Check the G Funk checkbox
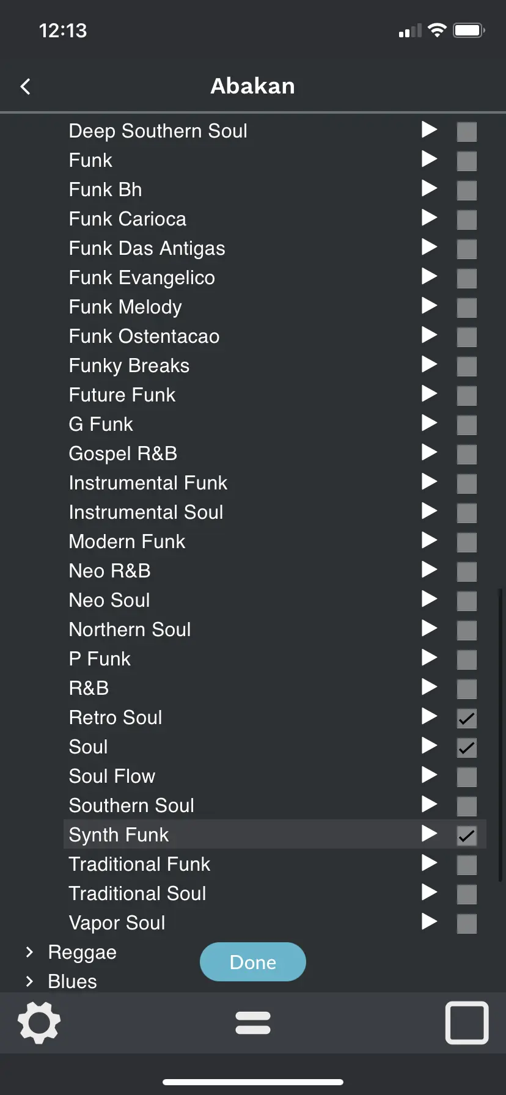506x1095 pixels. click(467, 425)
